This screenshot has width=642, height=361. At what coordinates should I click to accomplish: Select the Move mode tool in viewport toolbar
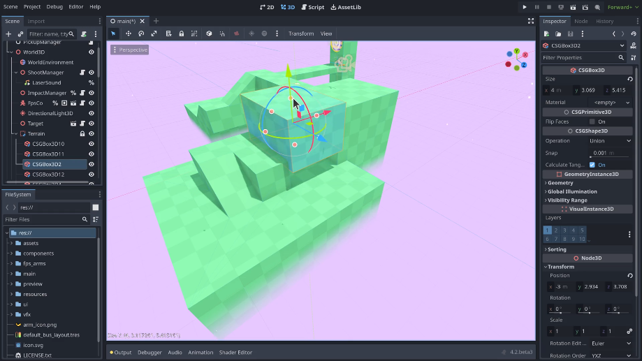128,34
